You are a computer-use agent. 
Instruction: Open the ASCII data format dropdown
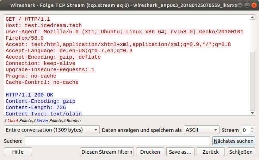[202, 130]
